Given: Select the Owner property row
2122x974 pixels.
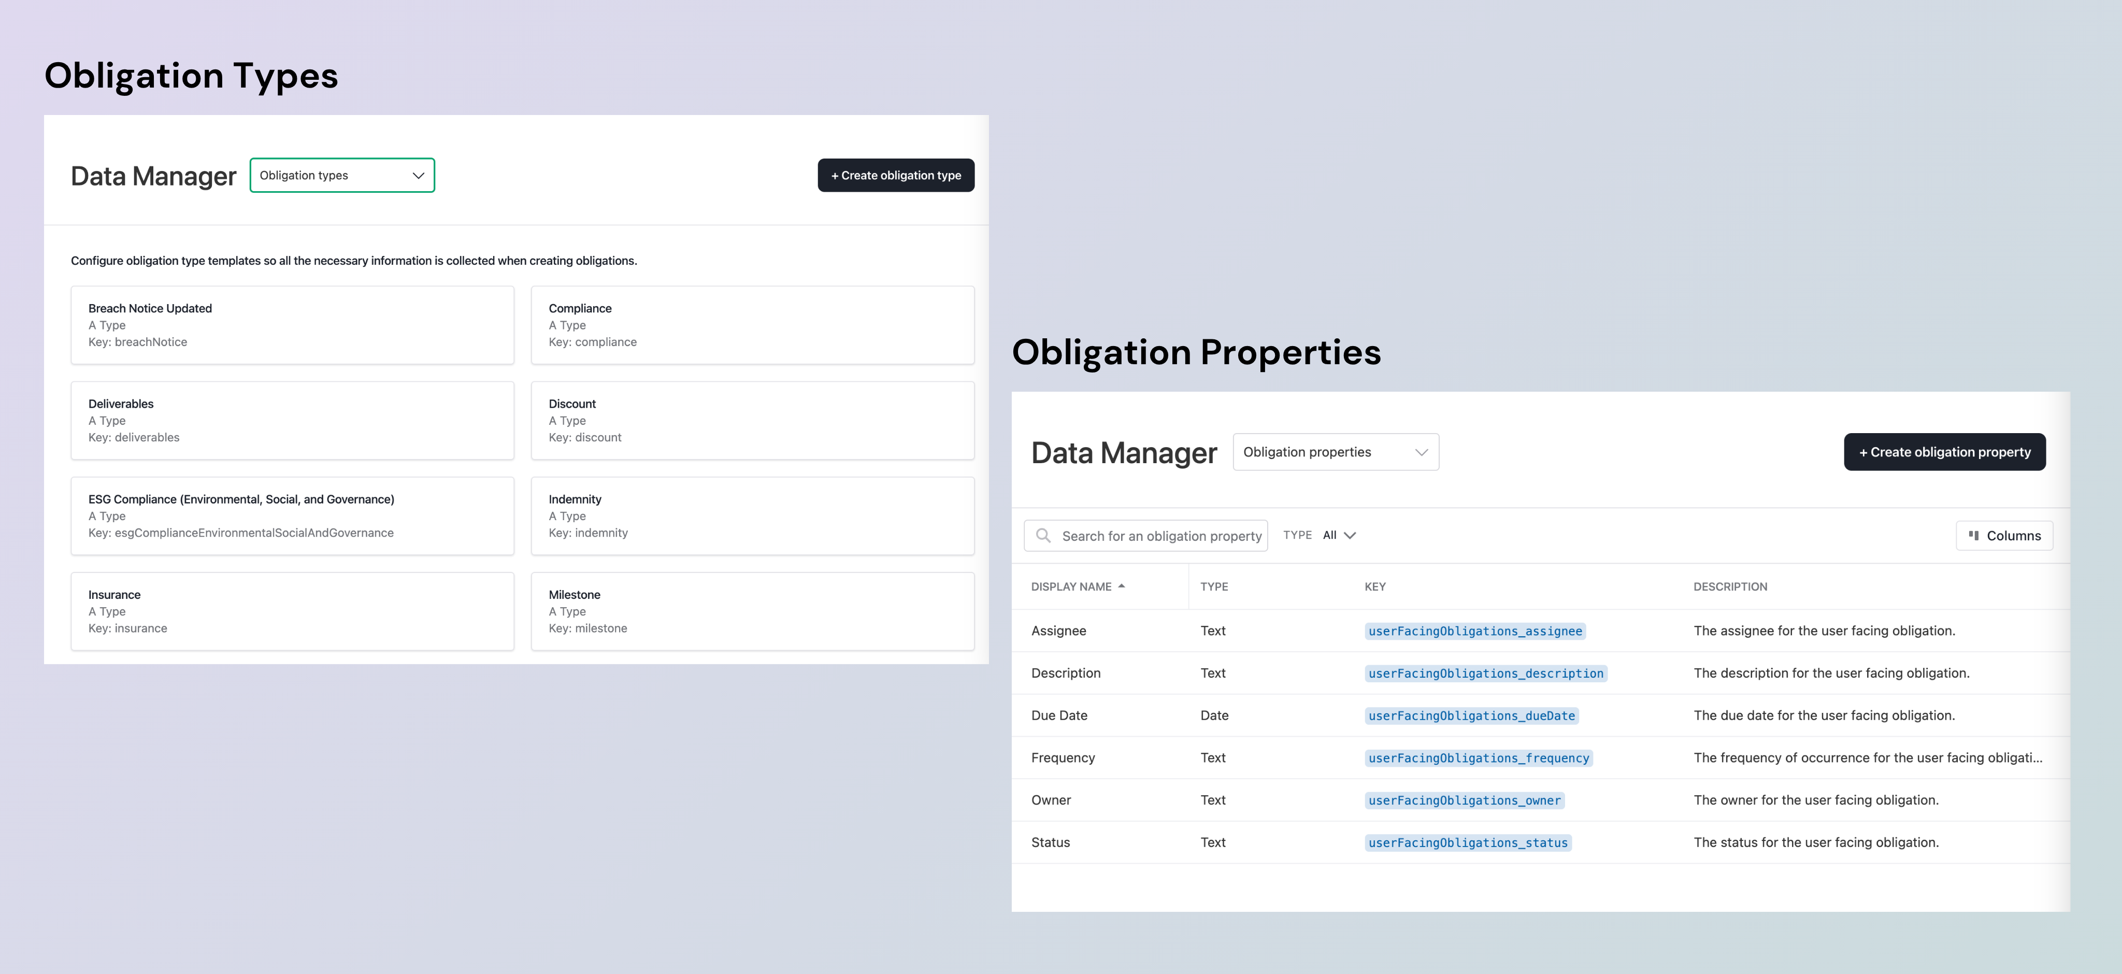Looking at the screenshot, I should coord(1540,800).
